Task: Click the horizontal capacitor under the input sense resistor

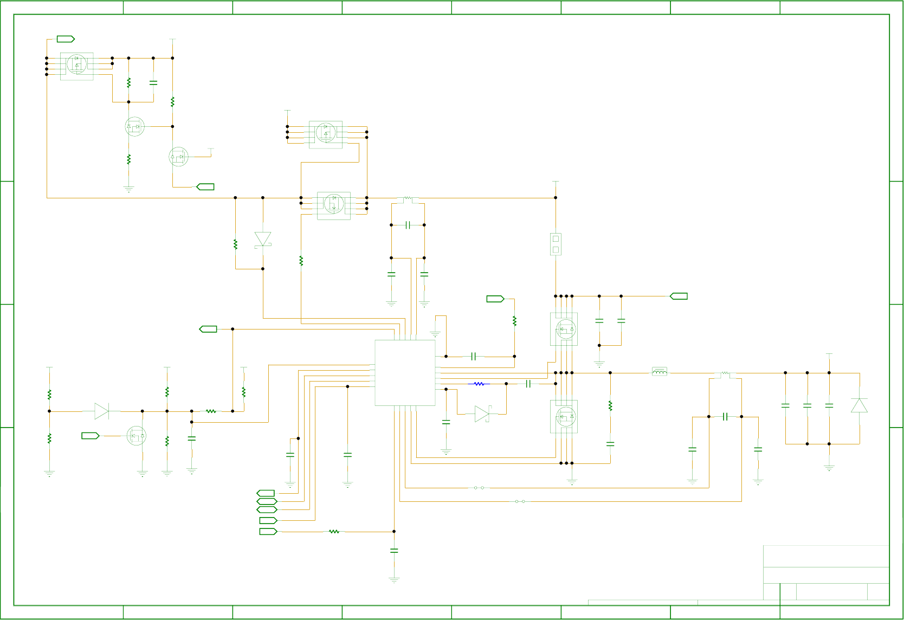Action: (408, 225)
